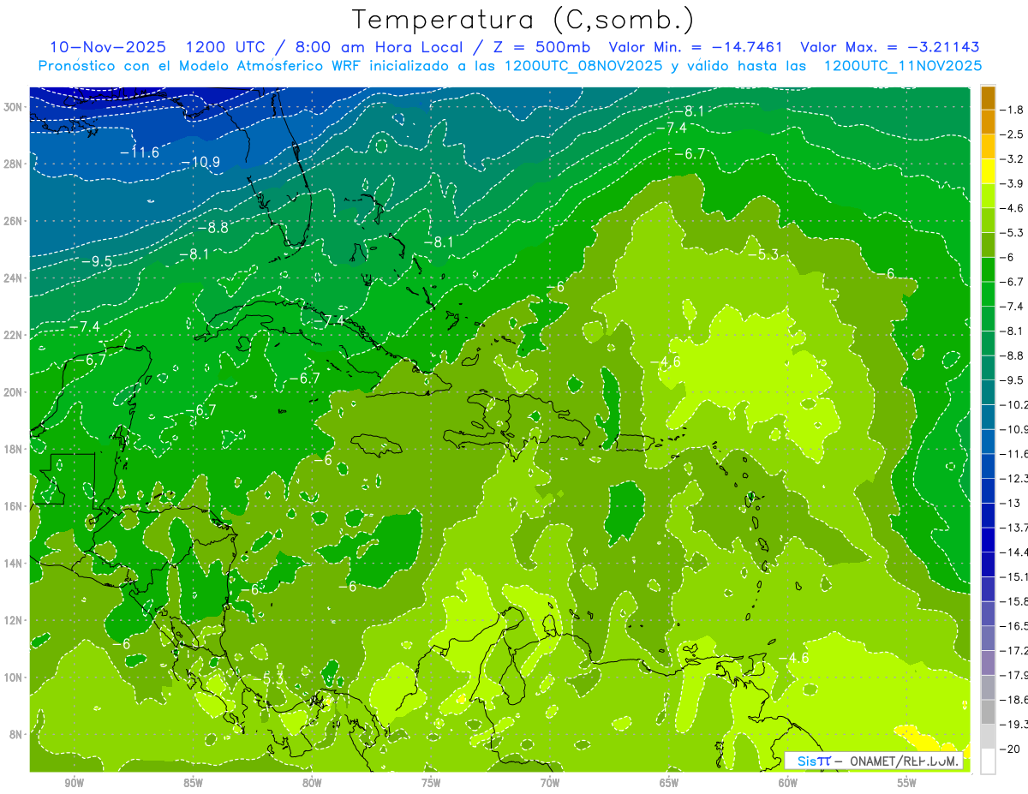This screenshot has height=794, width=1028.
Task: Select the -20 colorbar scale label
Action: (1010, 749)
